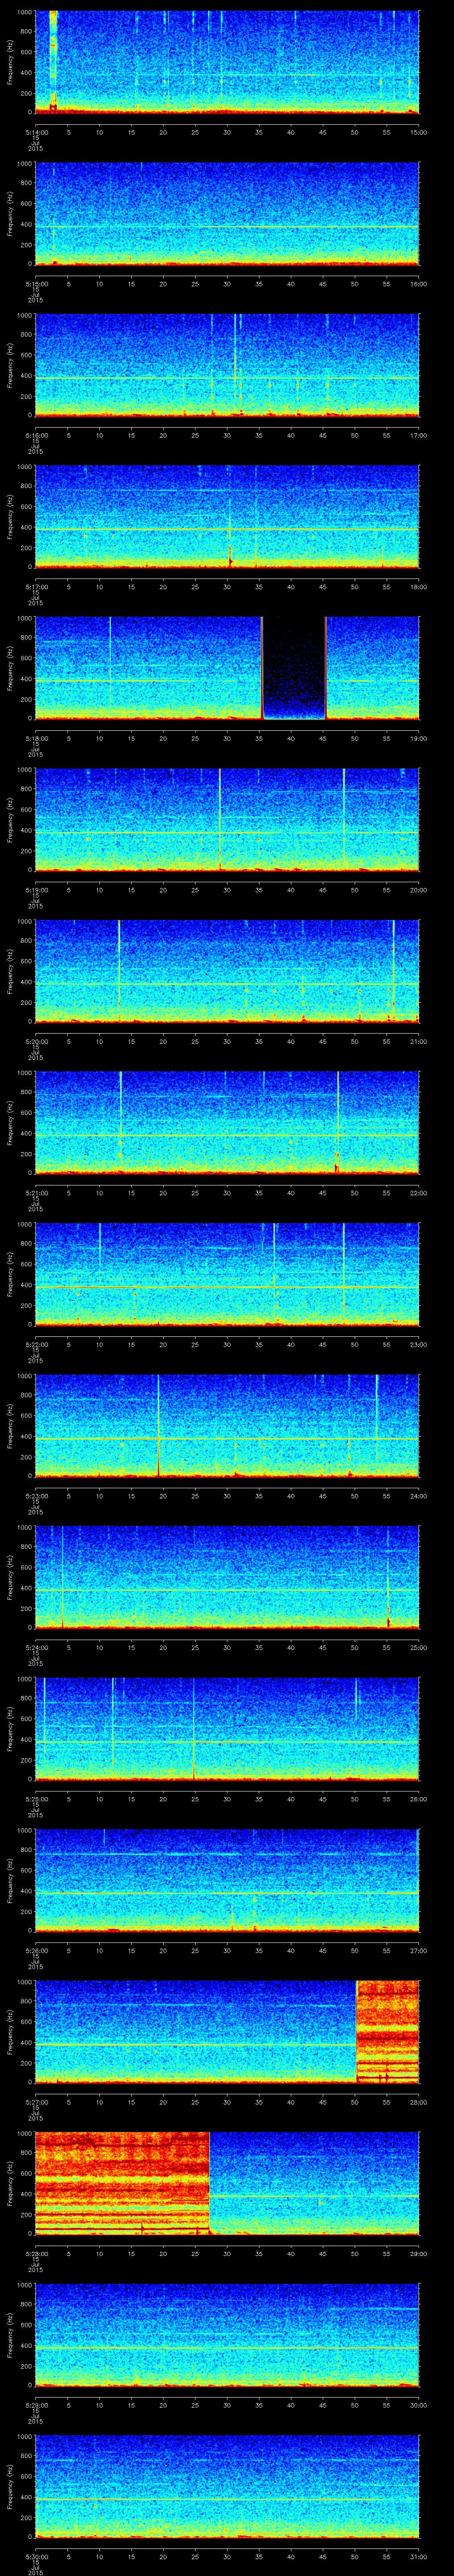Click the 5:25:00 start time label

coord(36,1799)
